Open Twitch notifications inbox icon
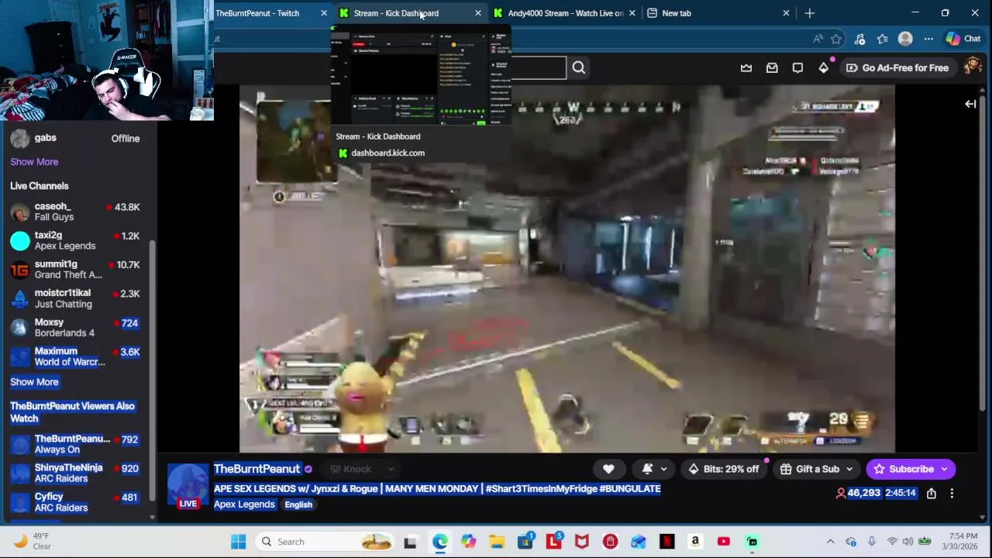The height and width of the screenshot is (558, 992). coord(772,68)
